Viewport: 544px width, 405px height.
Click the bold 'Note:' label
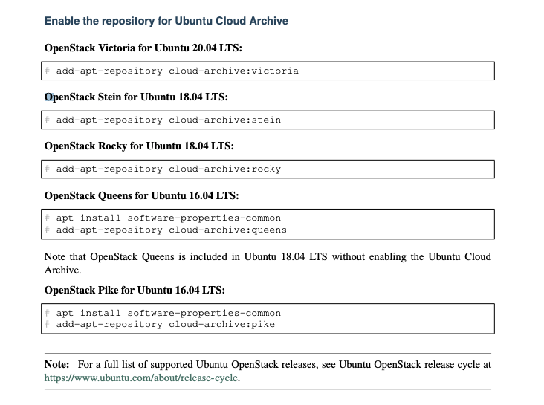pos(56,364)
